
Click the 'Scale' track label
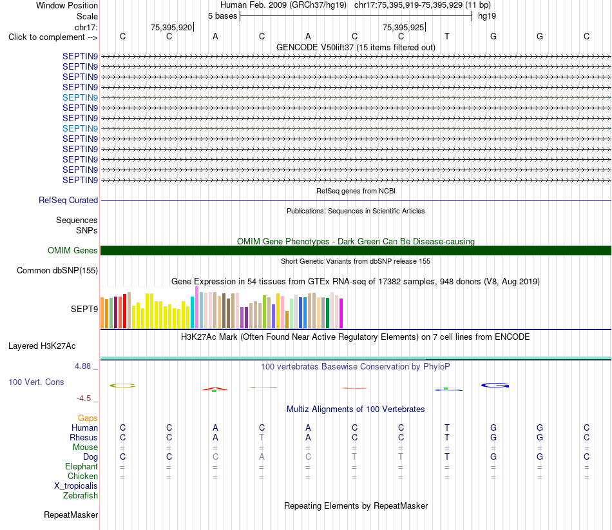click(87, 16)
